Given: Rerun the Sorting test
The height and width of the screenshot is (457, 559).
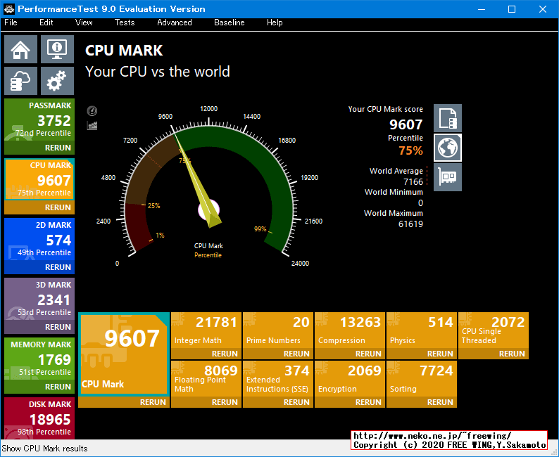Looking at the screenshot, I should 422,402.
